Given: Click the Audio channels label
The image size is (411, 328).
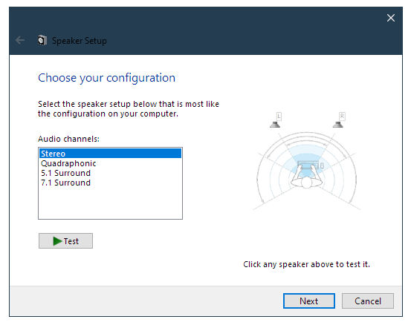Looking at the screenshot, I should 68,139.
